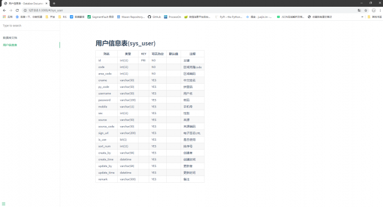Reload the page with the refresh icon
This screenshot has height=207, width=383.
click(17, 10)
